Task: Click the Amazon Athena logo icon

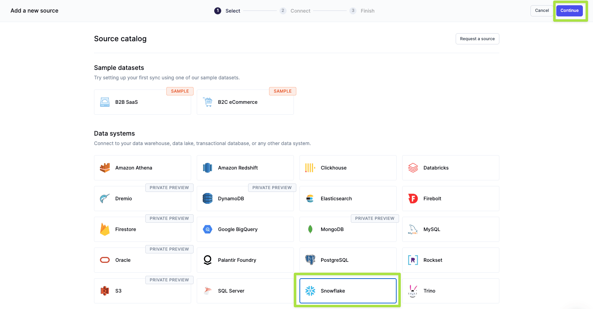Action: pyautogui.click(x=105, y=168)
